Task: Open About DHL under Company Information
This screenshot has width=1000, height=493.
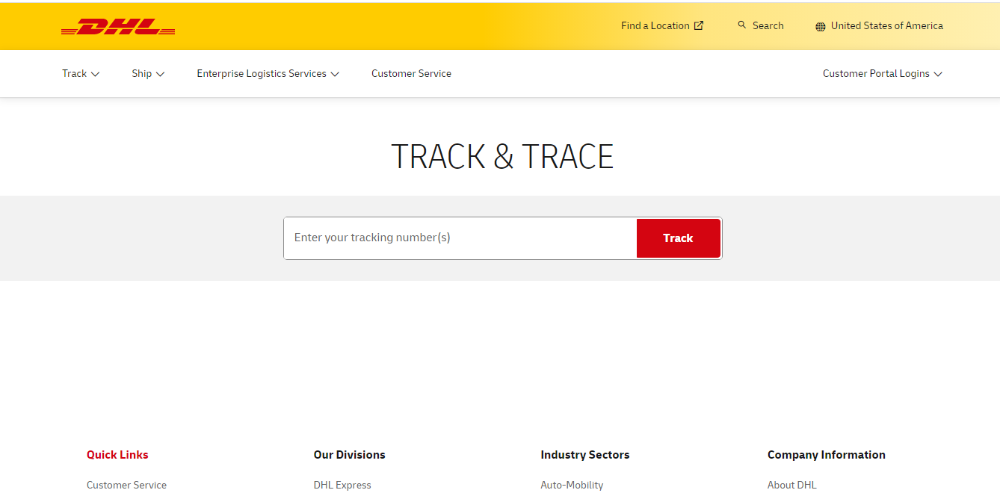Action: pos(791,485)
